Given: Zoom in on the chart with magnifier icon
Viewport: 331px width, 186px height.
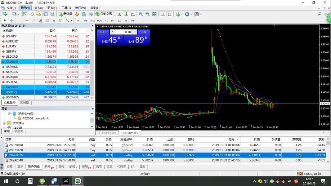Looking at the screenshot, I should (141, 14).
